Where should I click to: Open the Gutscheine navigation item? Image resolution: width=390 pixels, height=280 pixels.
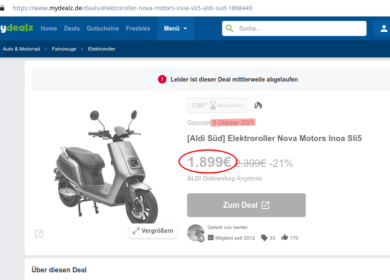point(103,28)
